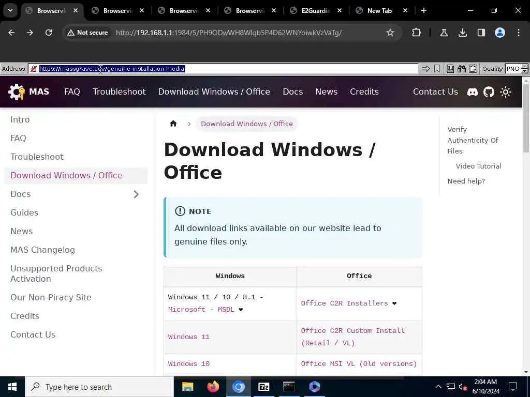Open the GitHub icon in the MAS header

pos(489,92)
